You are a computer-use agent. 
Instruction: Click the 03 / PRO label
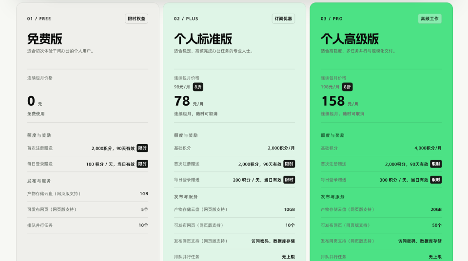pyautogui.click(x=331, y=19)
